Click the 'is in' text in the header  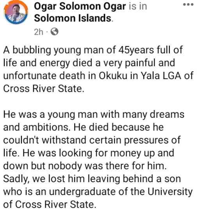point(138,7)
